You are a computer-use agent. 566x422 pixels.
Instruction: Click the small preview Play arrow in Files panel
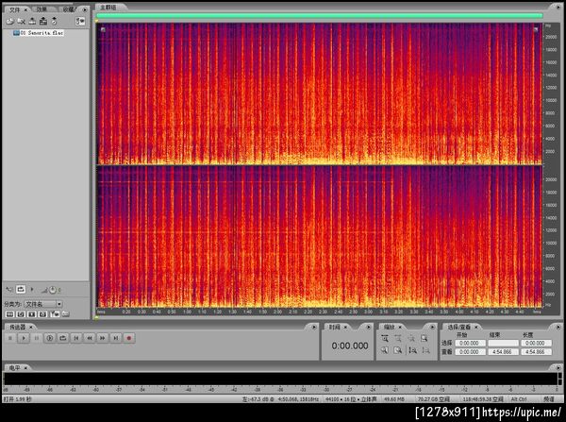pyautogui.click(x=32, y=290)
